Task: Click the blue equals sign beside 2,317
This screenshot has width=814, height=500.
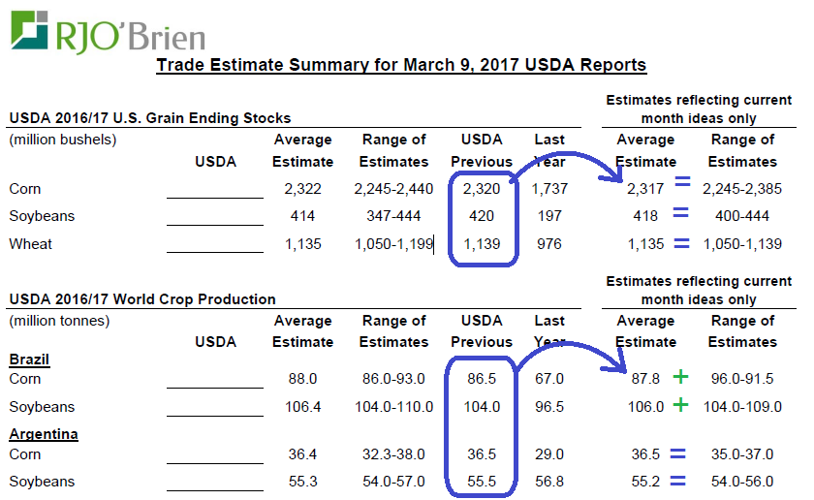Action: coord(683,182)
